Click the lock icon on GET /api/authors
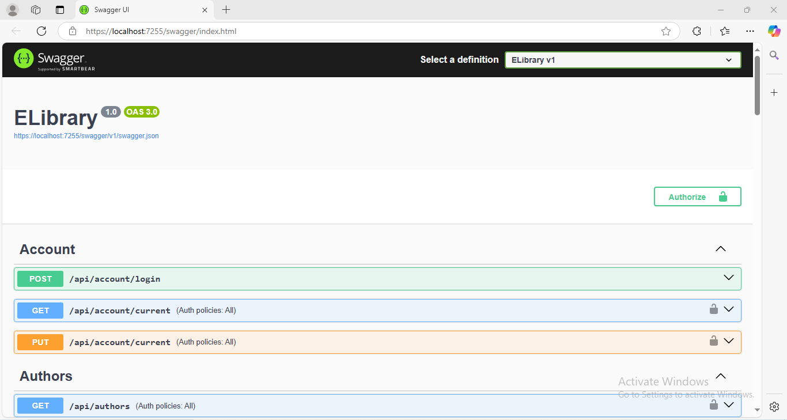Image resolution: width=787 pixels, height=420 pixels. pyautogui.click(x=714, y=405)
